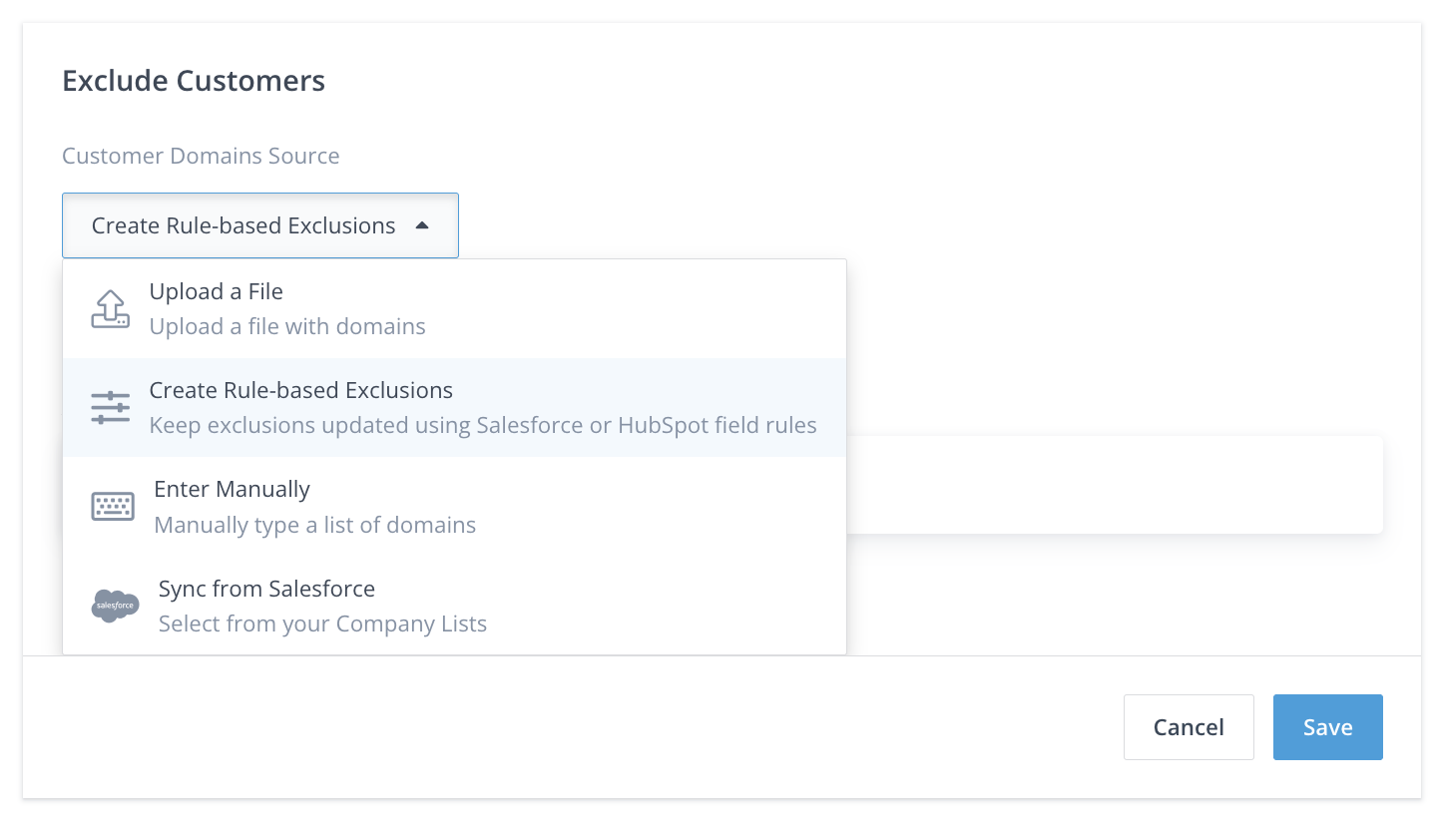Click 'Upload a file with domains' description
This screenshot has width=1445, height=832.
coord(287,326)
